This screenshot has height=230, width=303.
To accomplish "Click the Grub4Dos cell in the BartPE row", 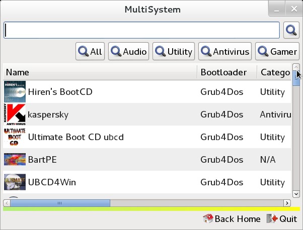I will (x=222, y=160).
